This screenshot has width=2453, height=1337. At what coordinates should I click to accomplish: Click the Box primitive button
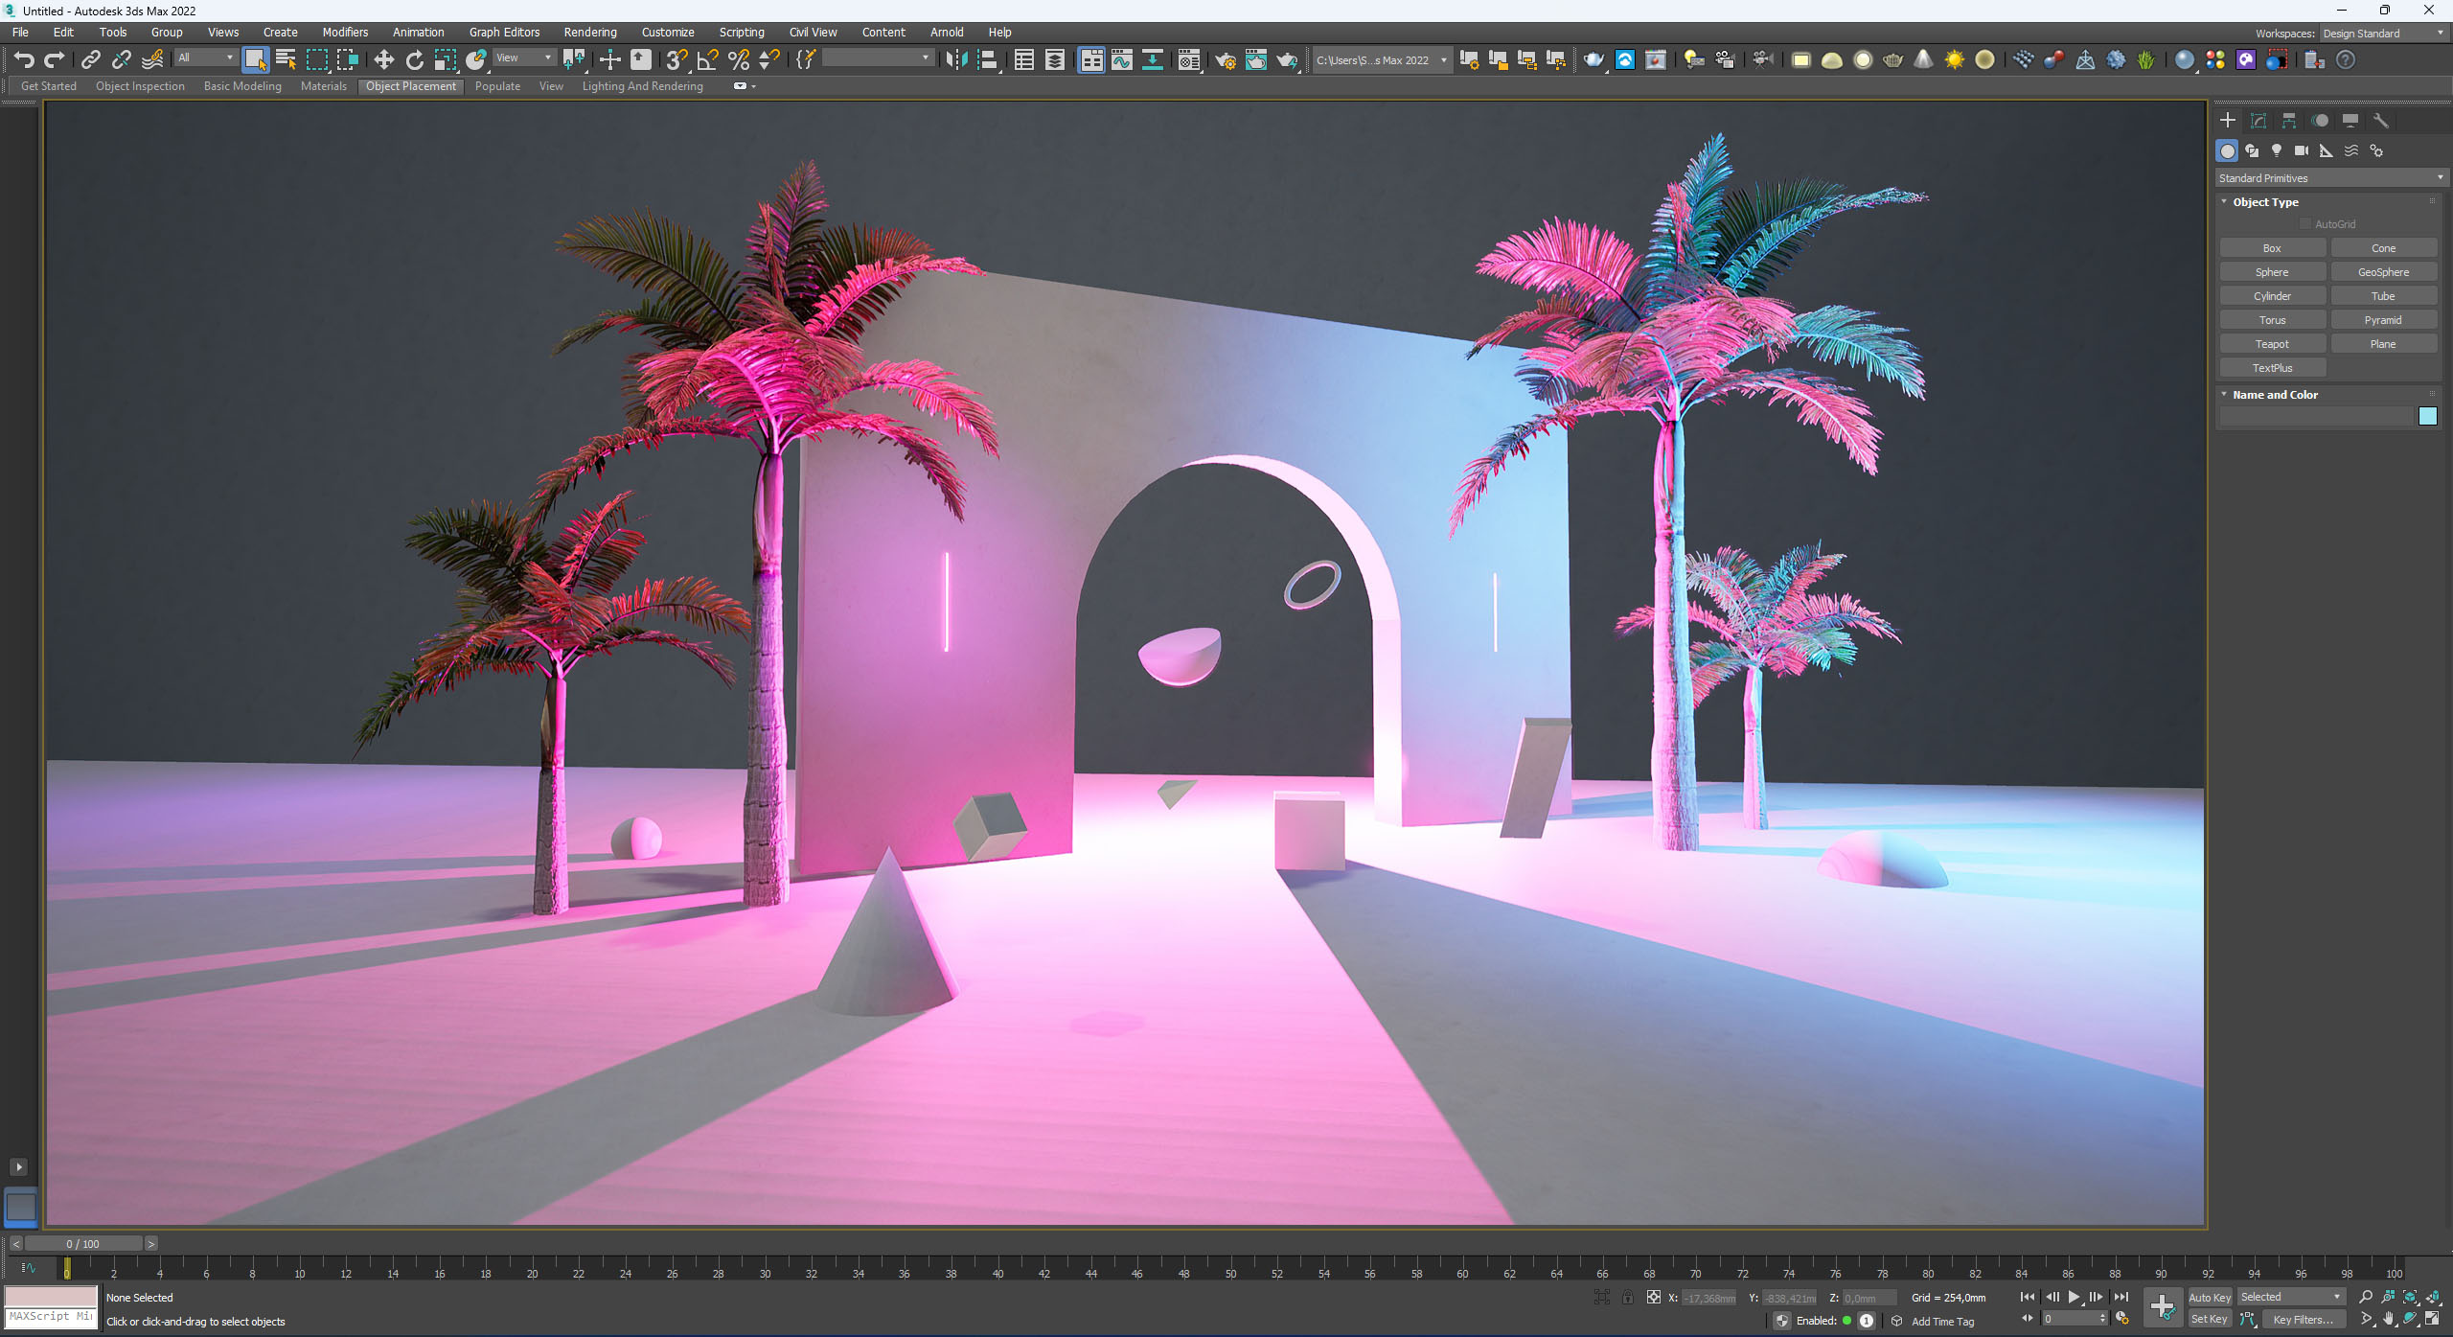click(2274, 247)
